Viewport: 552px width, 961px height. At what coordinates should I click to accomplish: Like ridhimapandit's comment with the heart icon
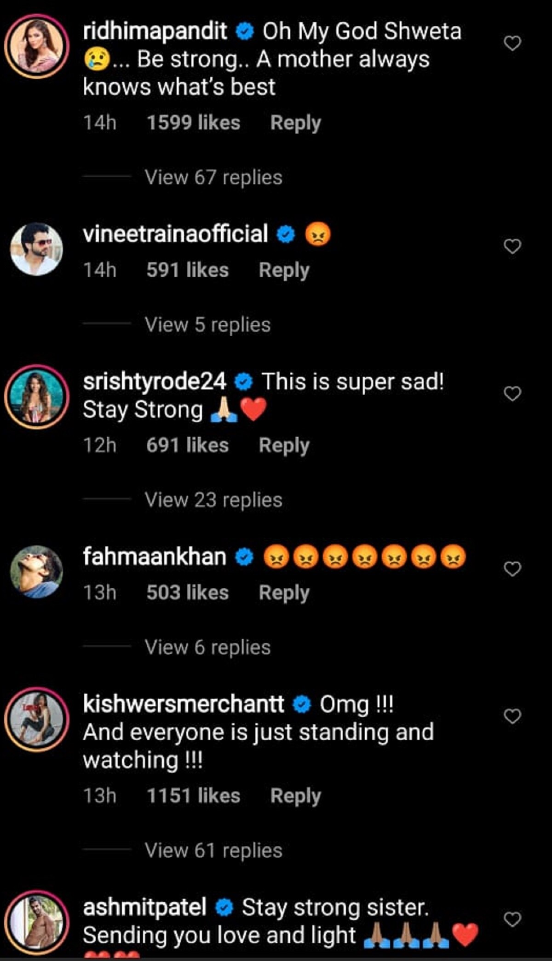click(x=512, y=43)
